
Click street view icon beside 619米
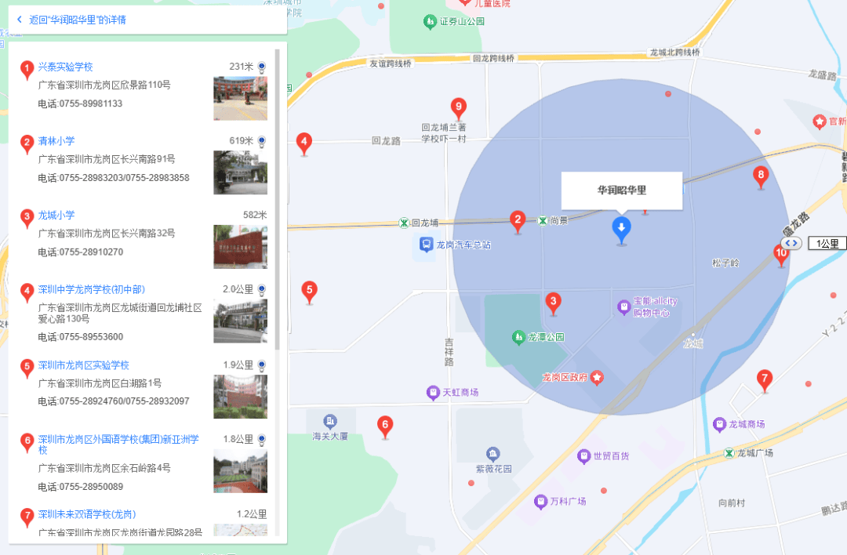(x=262, y=141)
